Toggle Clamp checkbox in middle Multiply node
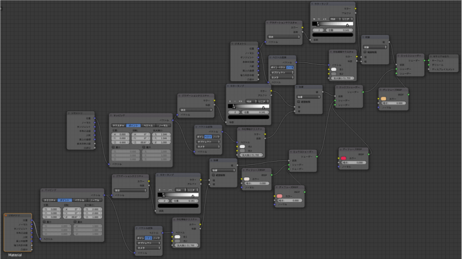Viewport: 462px width, 259px height. 299,102
